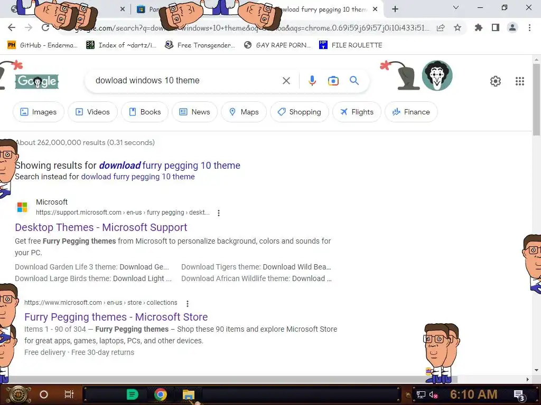Open the Index of ~dartz bookmark
The image size is (541, 405).
[121, 45]
